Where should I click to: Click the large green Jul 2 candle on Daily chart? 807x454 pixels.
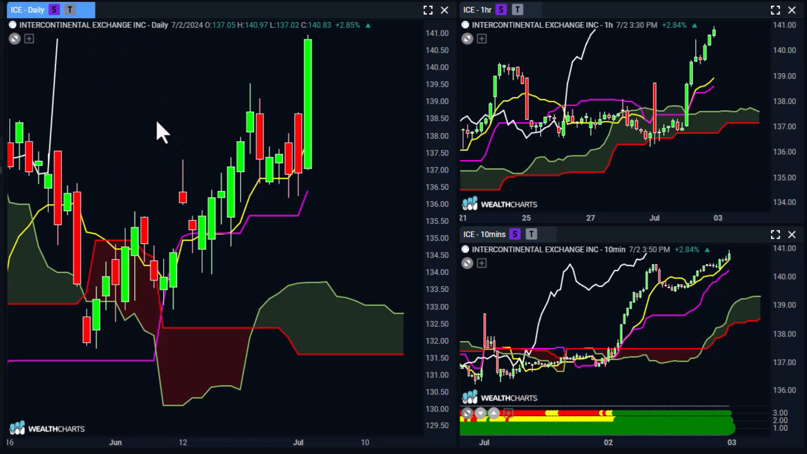[308, 104]
